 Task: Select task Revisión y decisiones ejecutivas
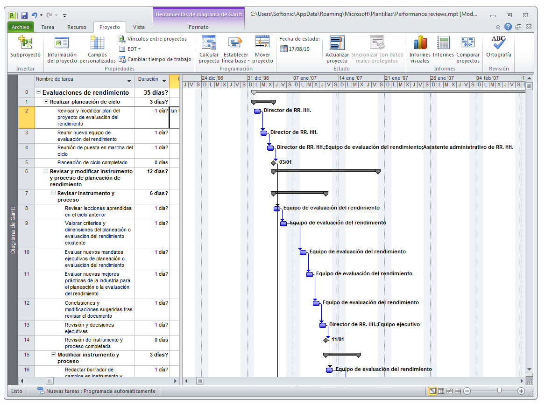pos(89,328)
